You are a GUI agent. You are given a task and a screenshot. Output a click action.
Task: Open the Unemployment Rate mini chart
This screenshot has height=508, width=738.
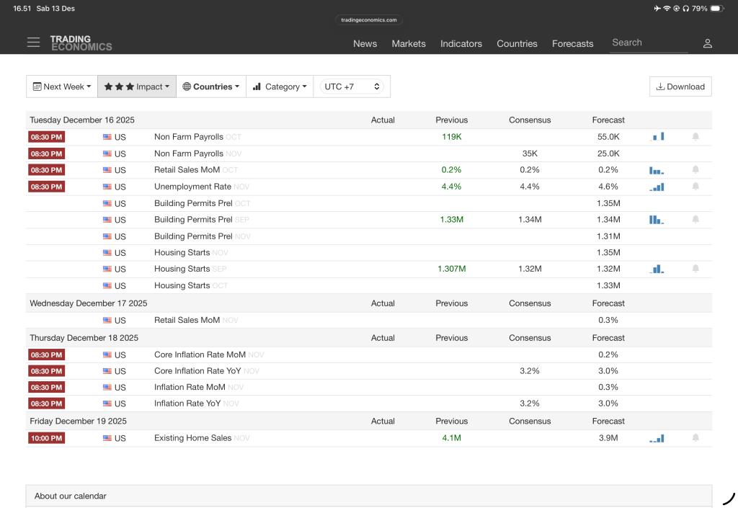click(x=657, y=187)
